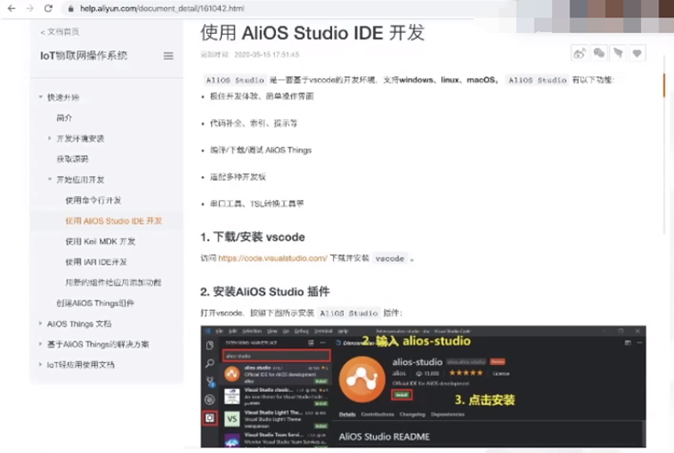674x453 pixels.
Task: Open 简介 in the sidebar
Action: click(x=64, y=117)
